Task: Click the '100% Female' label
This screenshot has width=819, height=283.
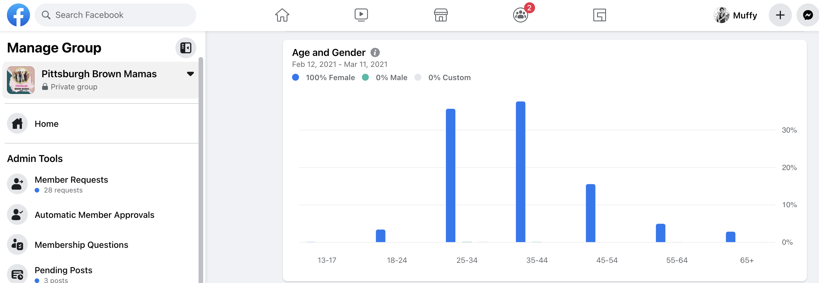Action: pos(330,78)
